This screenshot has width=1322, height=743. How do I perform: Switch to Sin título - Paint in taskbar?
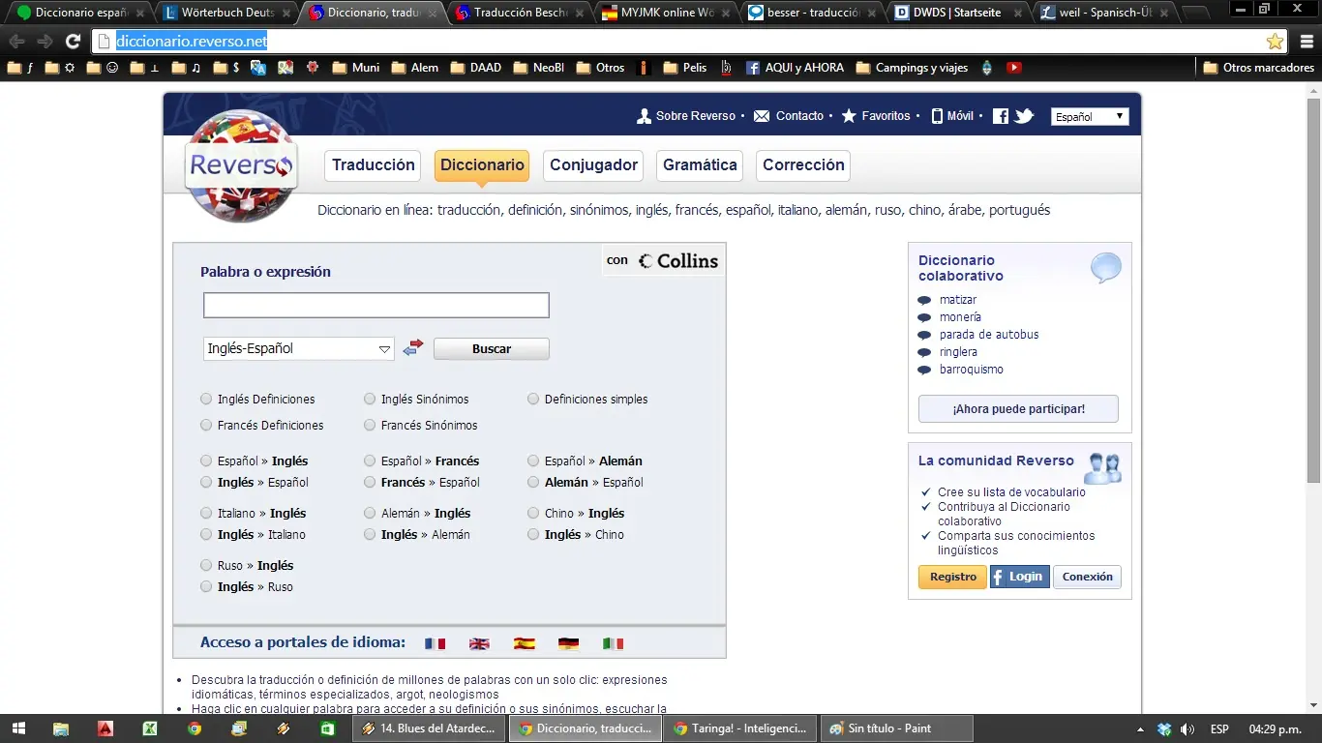896,728
